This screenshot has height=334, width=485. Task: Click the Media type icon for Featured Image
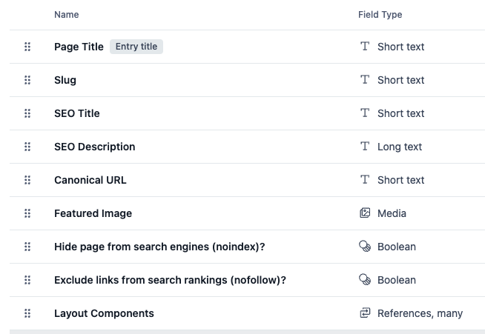pyautogui.click(x=365, y=213)
